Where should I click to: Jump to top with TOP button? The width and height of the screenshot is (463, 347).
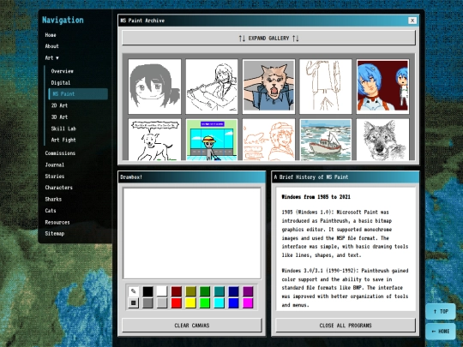(441, 311)
